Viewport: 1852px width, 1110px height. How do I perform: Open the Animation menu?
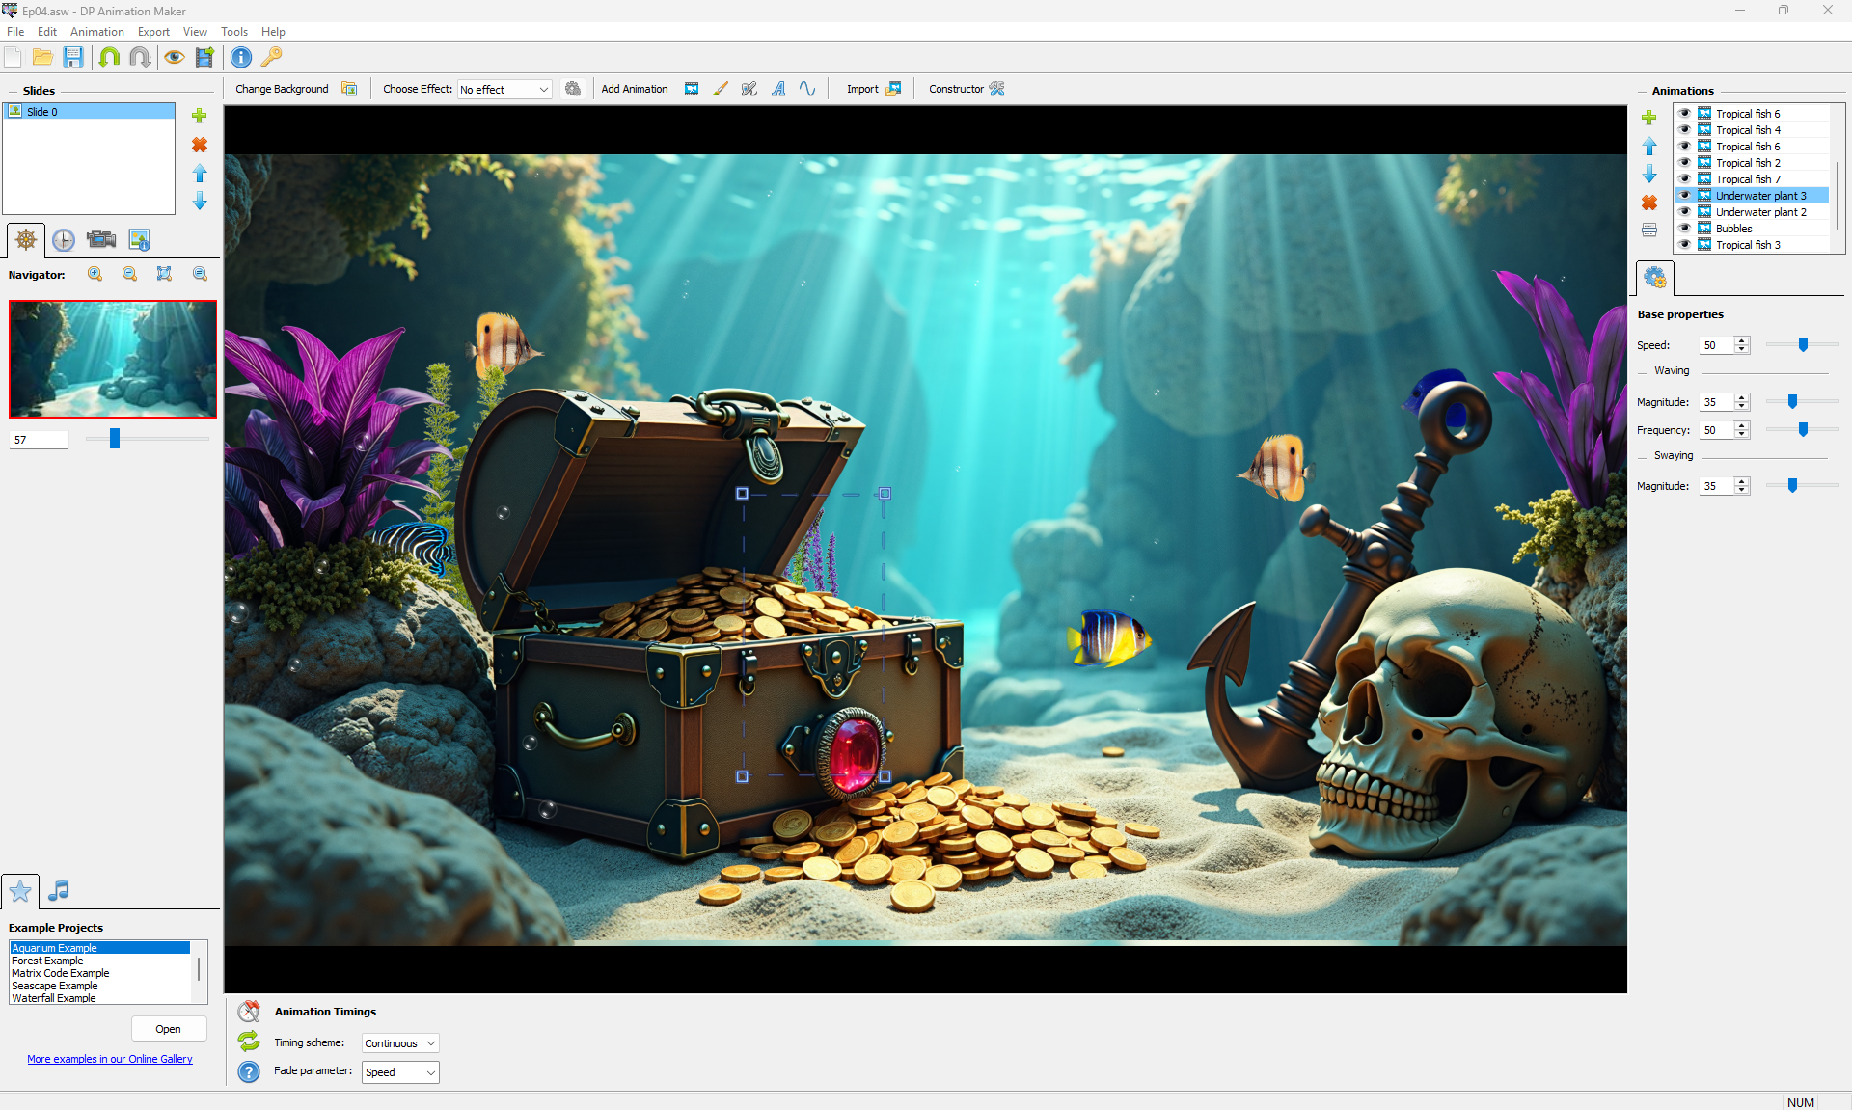(96, 32)
